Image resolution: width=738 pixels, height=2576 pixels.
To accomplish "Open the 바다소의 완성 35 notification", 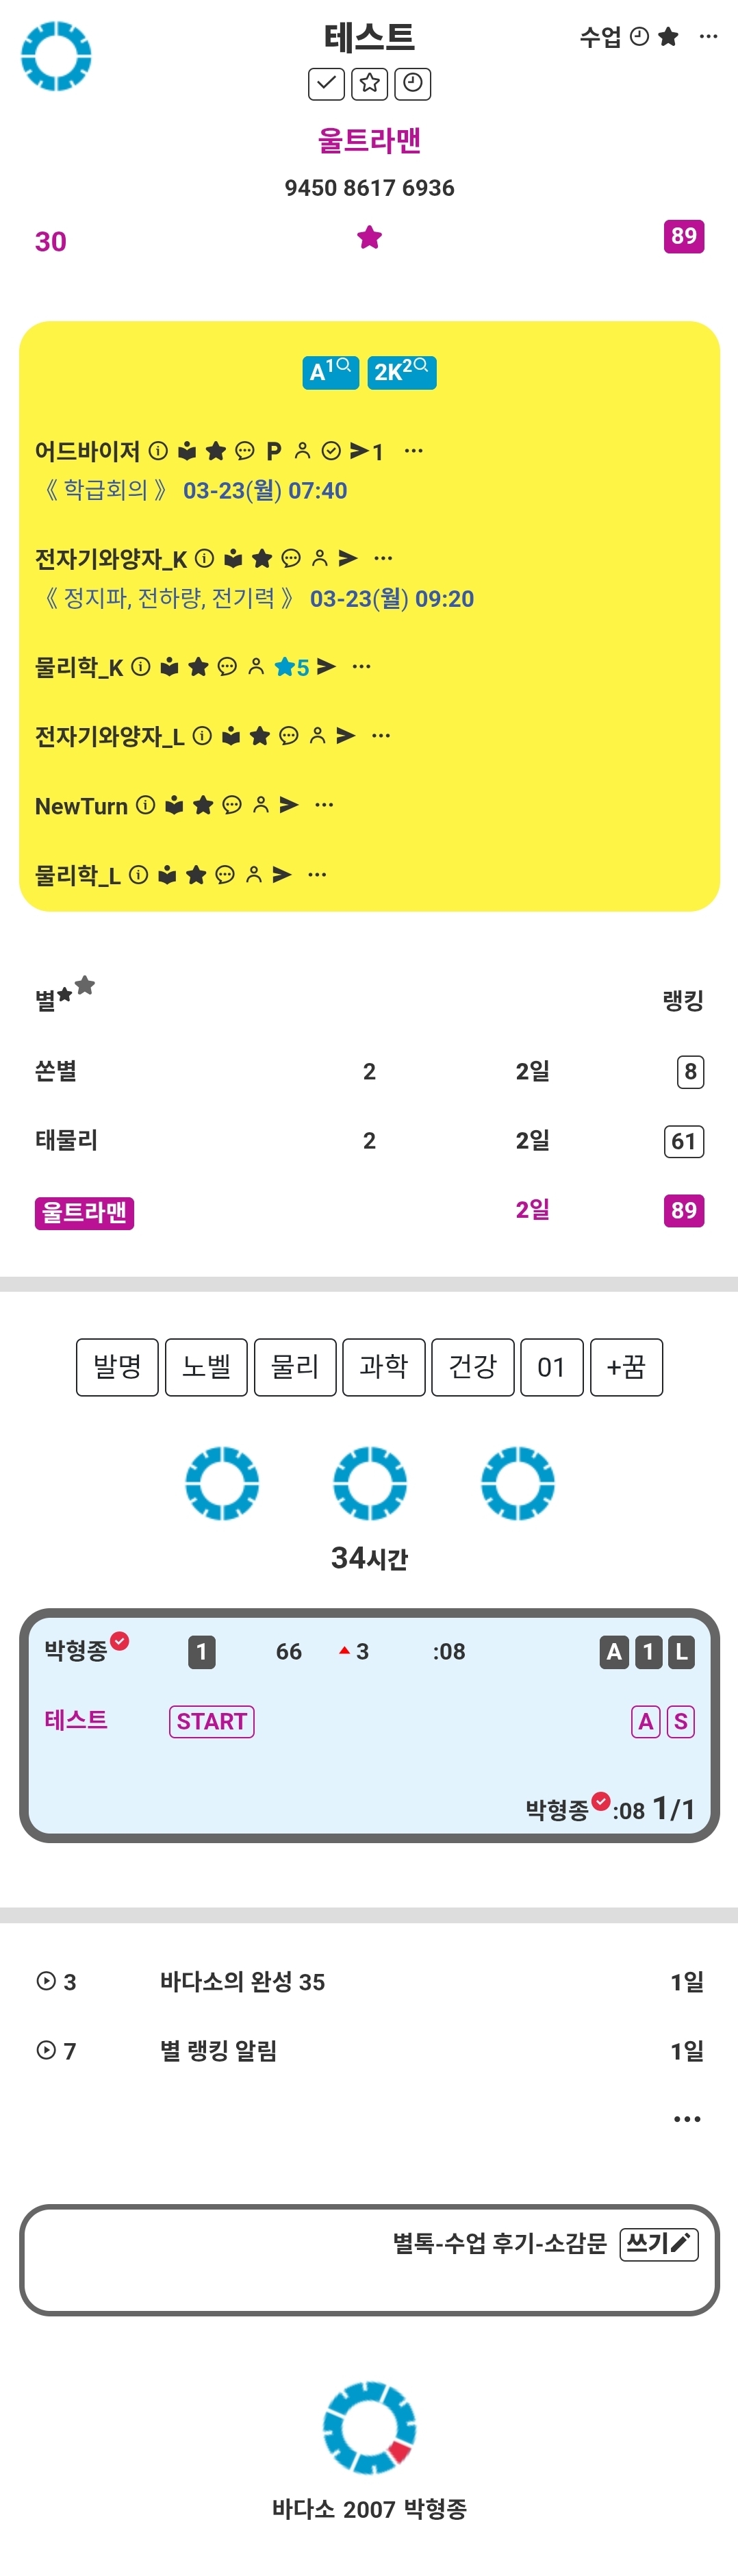I will coord(242,1982).
